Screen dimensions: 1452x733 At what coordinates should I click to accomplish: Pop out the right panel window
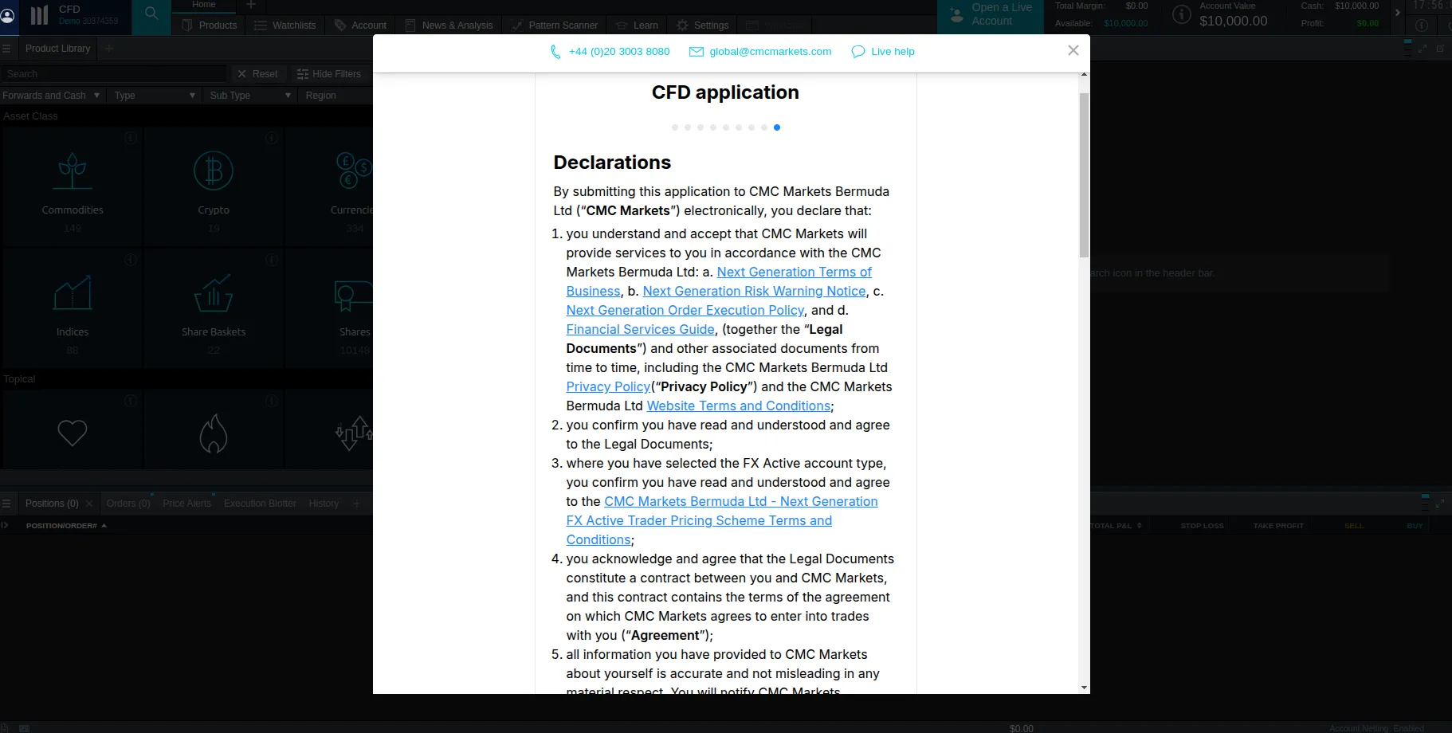1440,49
